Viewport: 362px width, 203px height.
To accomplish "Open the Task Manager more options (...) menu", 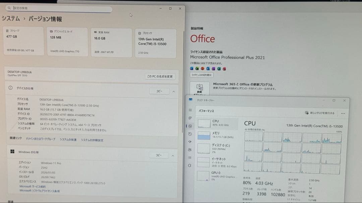I will pos(343,114).
